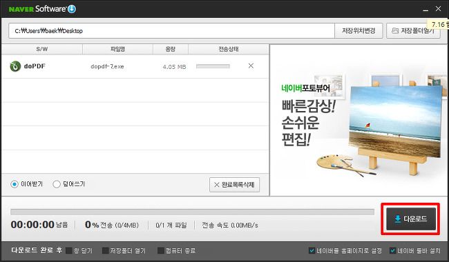449x262 pixels.
Task: Click the S/W column header
Action: click(42, 49)
